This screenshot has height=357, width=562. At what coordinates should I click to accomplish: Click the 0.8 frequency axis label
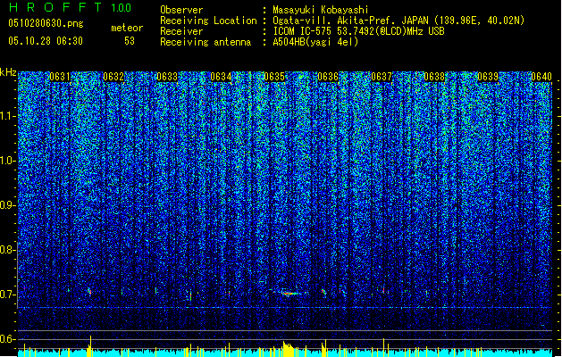tap(7, 250)
